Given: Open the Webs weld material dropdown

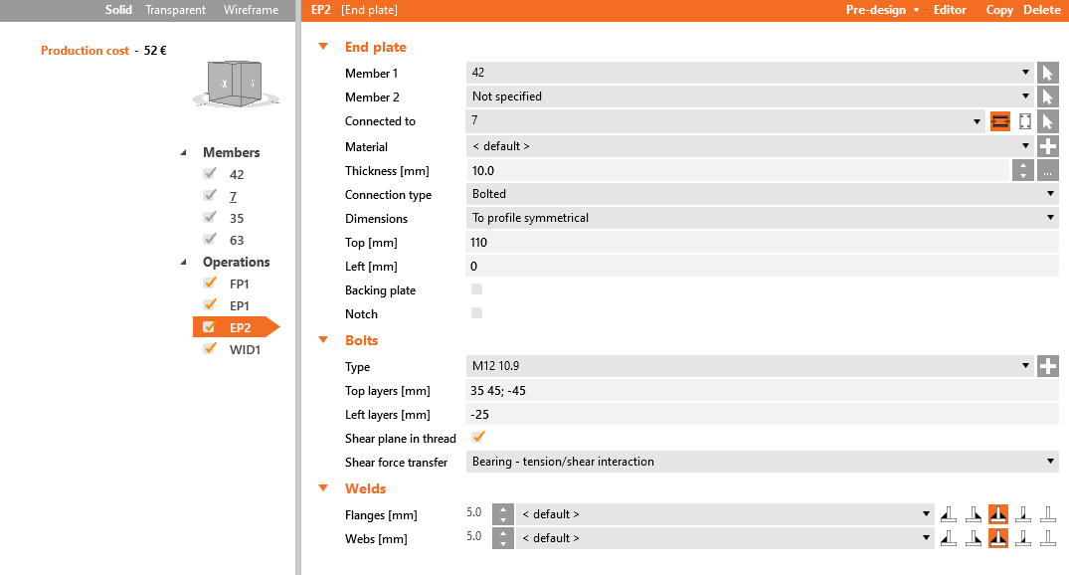Looking at the screenshot, I should point(725,538).
